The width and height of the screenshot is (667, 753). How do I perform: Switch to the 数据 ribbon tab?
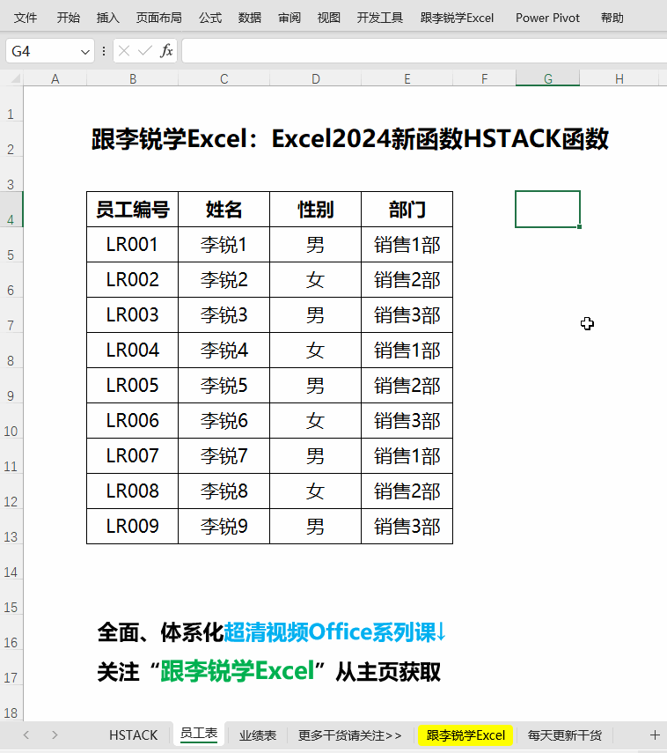pos(250,18)
